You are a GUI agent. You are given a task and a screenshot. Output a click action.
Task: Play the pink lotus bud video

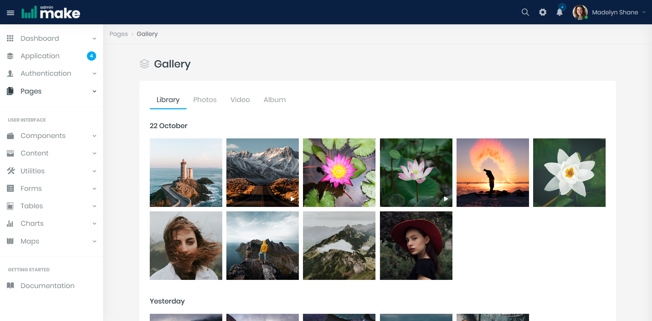(x=446, y=199)
